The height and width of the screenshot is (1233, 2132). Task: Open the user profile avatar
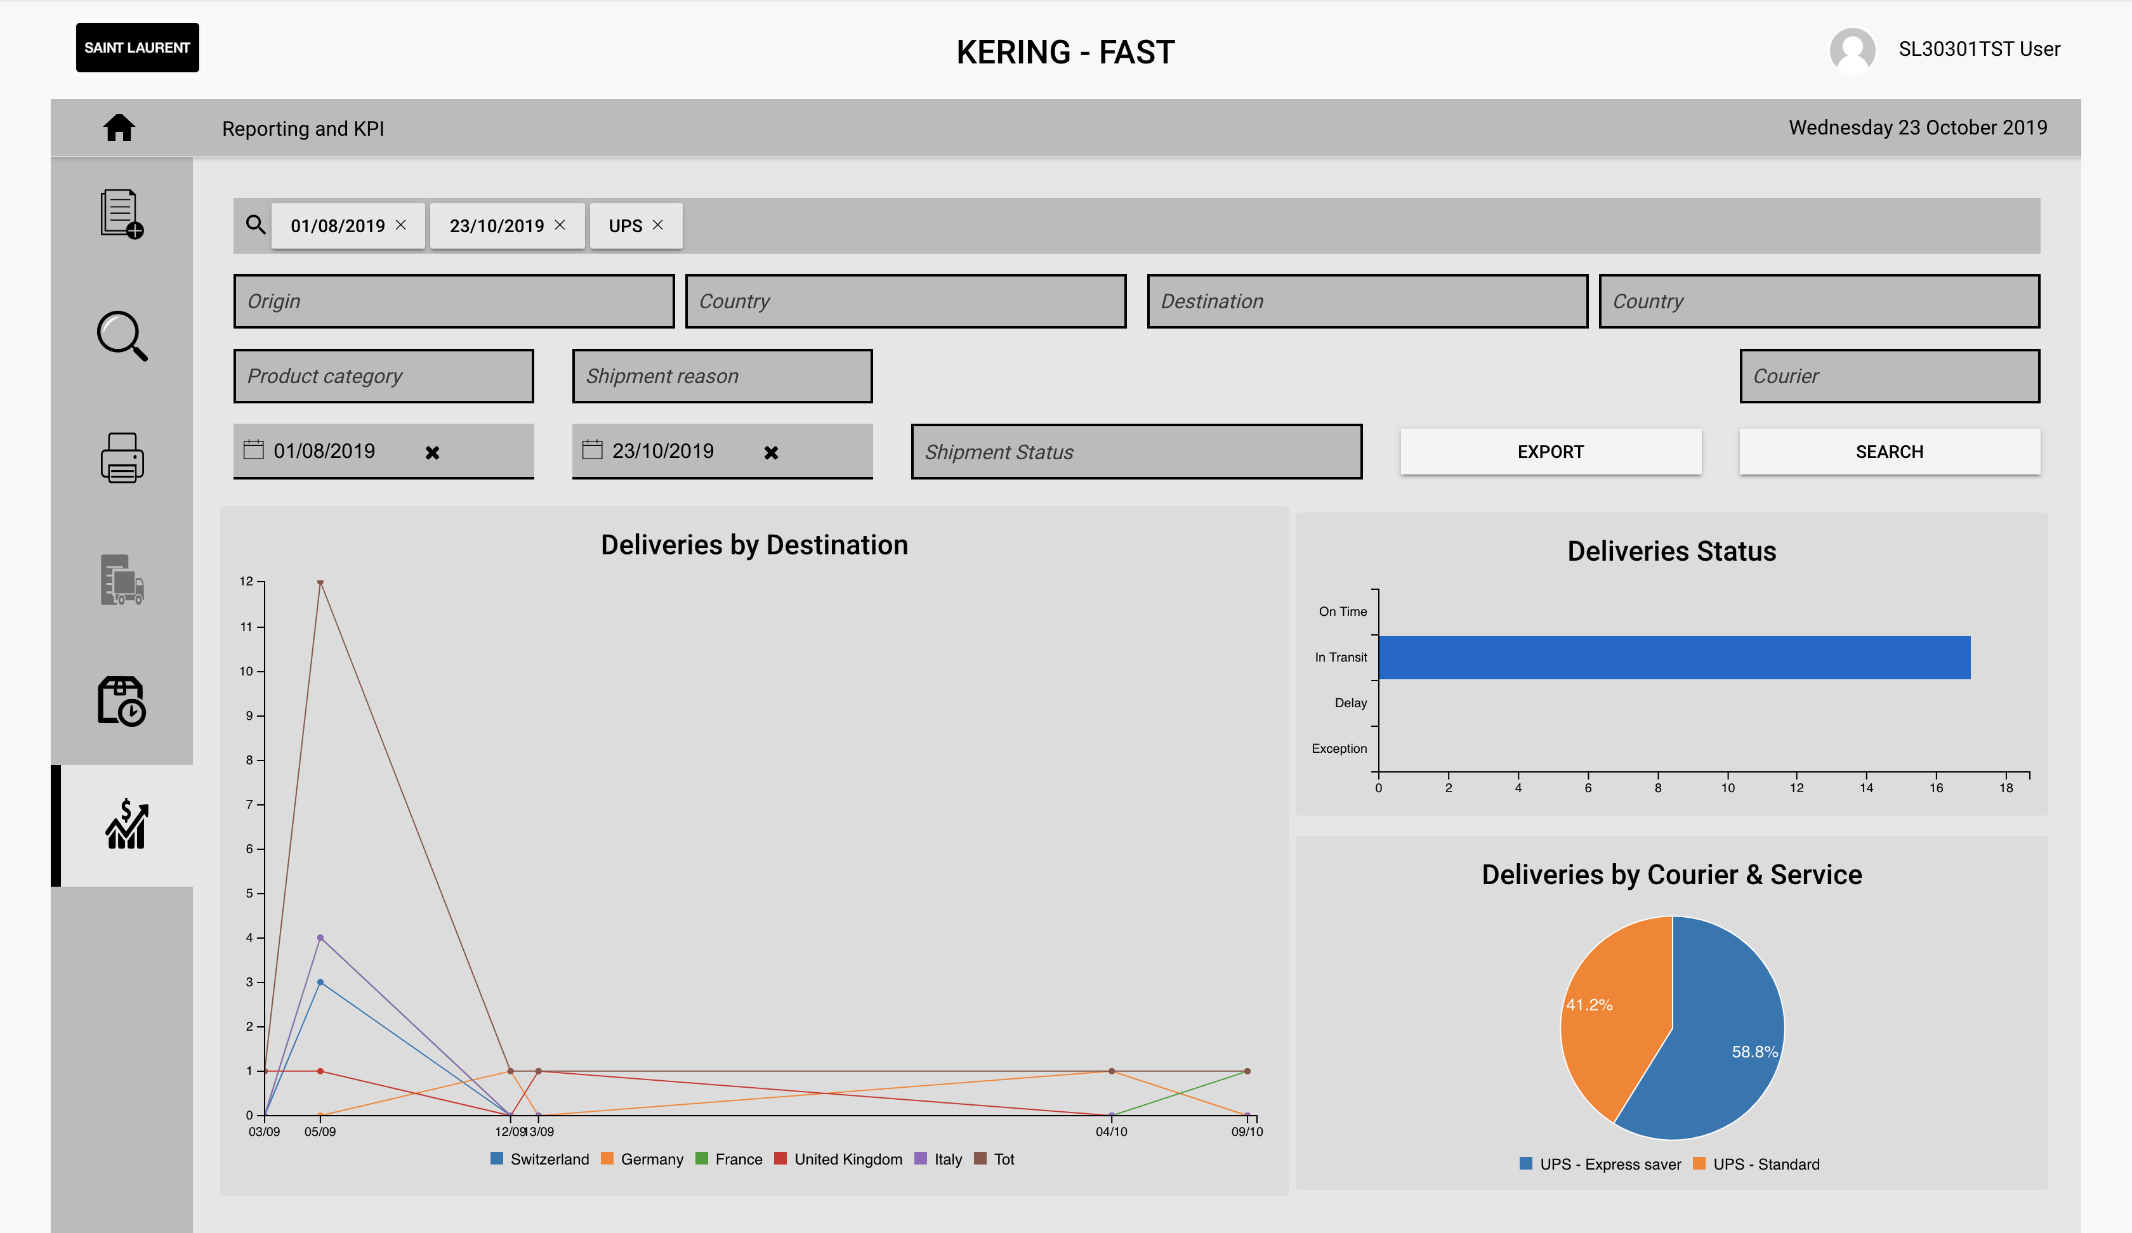click(x=1852, y=50)
